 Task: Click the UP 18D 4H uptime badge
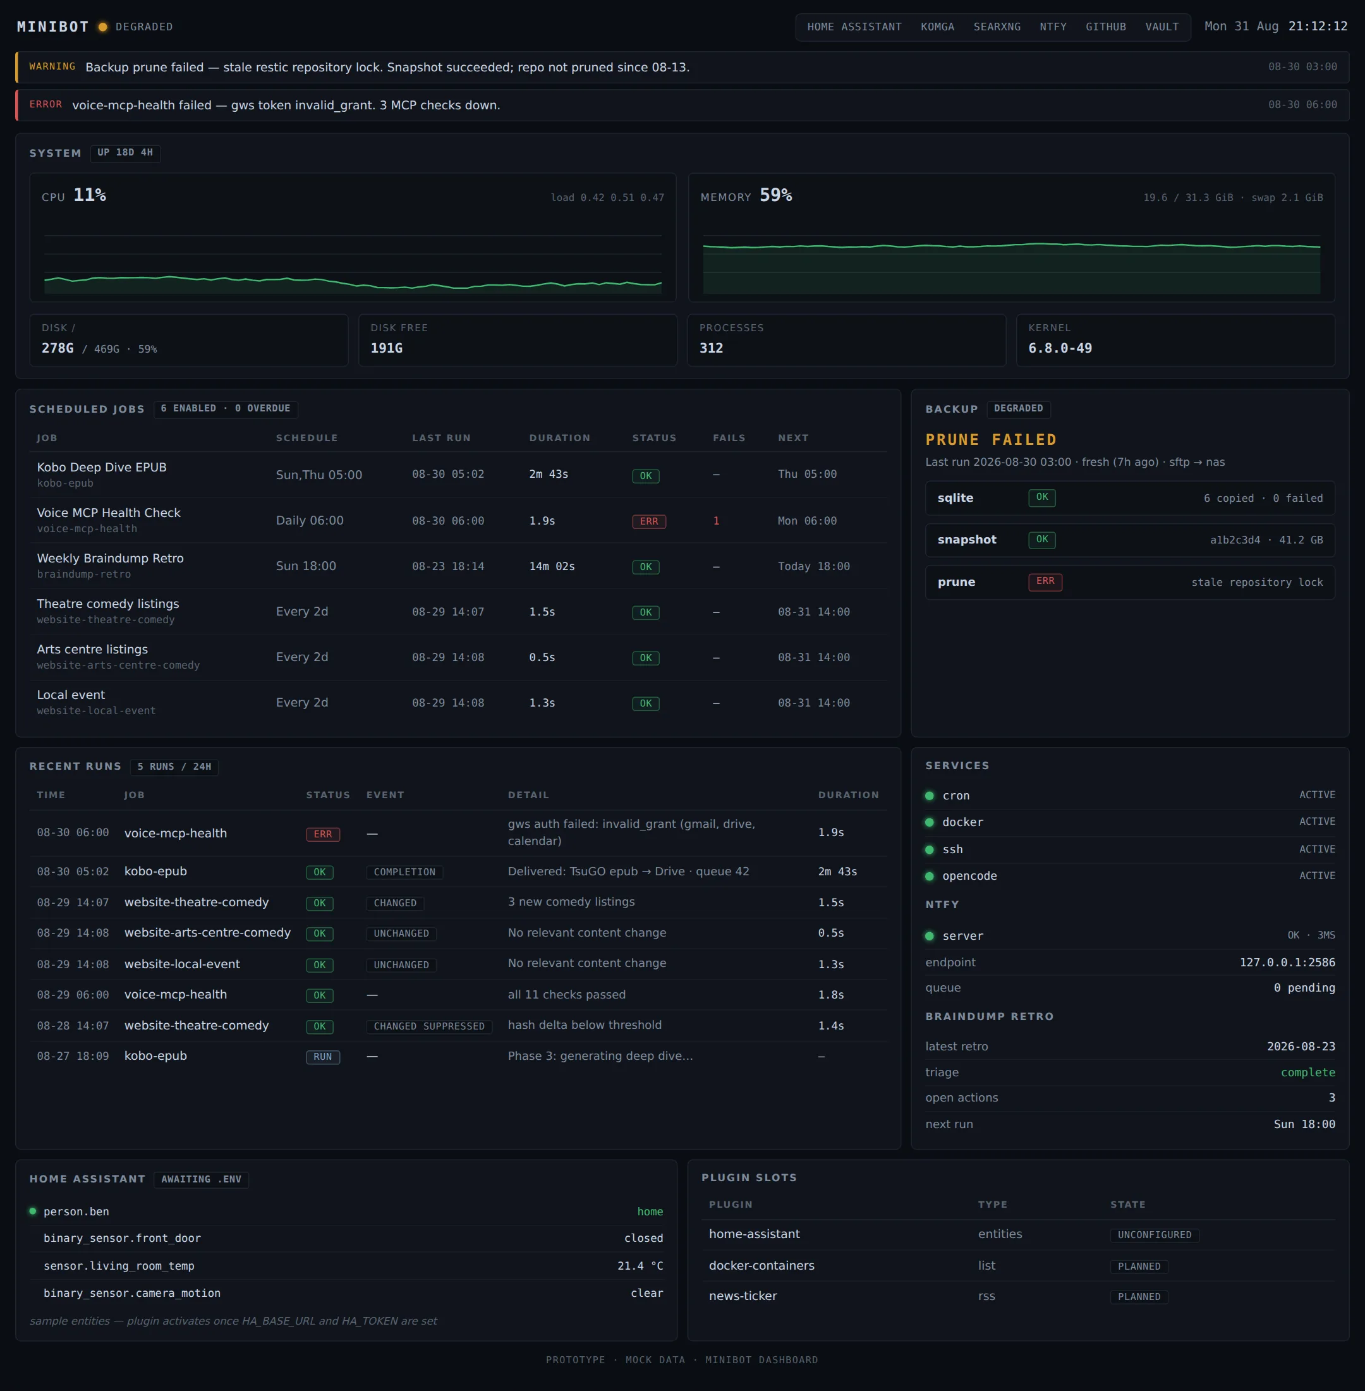[124, 153]
